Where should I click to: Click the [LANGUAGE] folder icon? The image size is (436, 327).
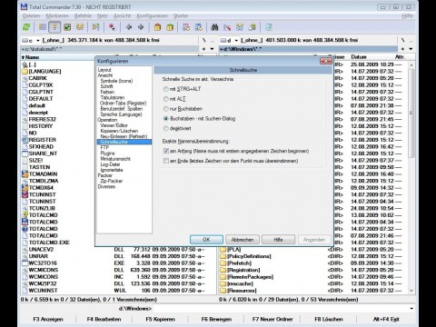[x=25, y=71]
